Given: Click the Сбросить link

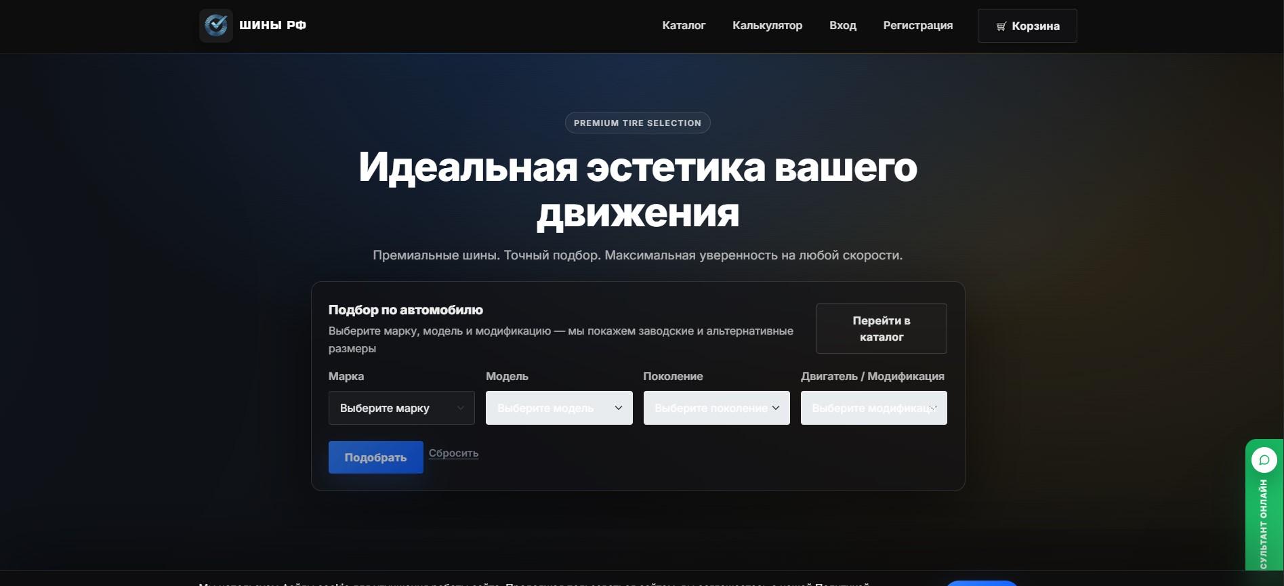Looking at the screenshot, I should tap(453, 453).
